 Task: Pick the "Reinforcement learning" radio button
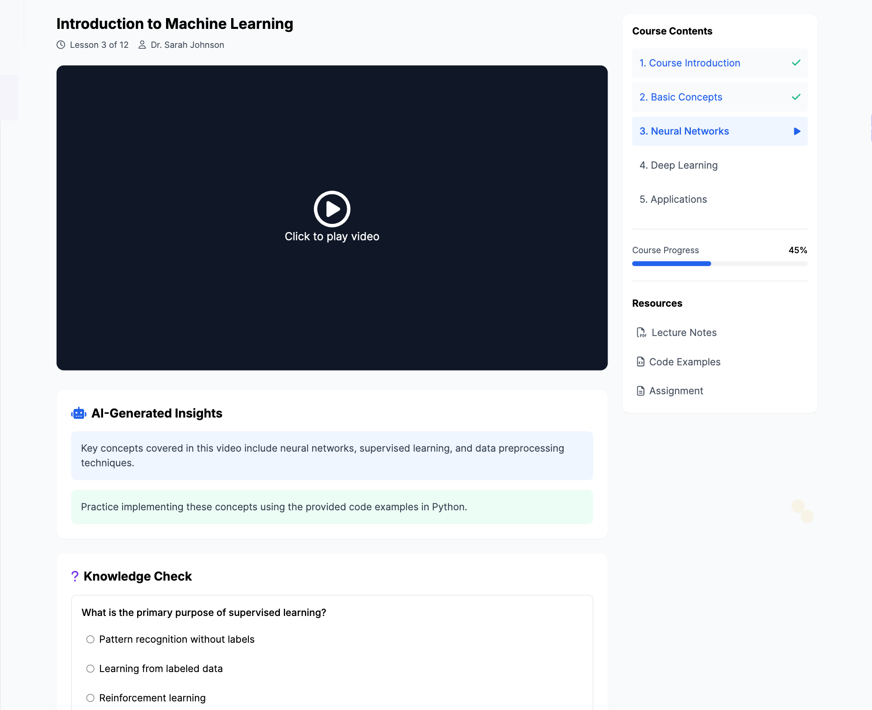(90, 698)
